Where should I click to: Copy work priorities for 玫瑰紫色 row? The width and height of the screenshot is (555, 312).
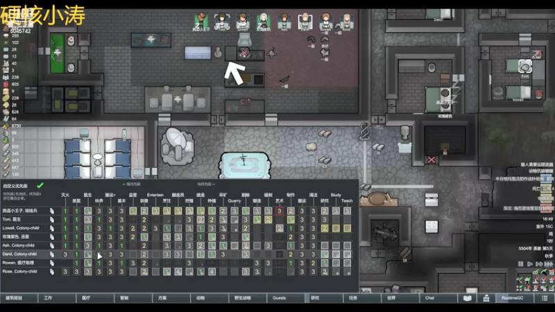52,237
